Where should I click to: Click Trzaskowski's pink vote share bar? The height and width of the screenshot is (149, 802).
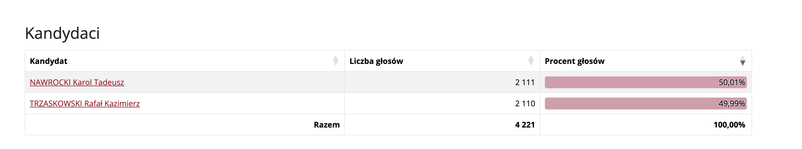(623, 104)
